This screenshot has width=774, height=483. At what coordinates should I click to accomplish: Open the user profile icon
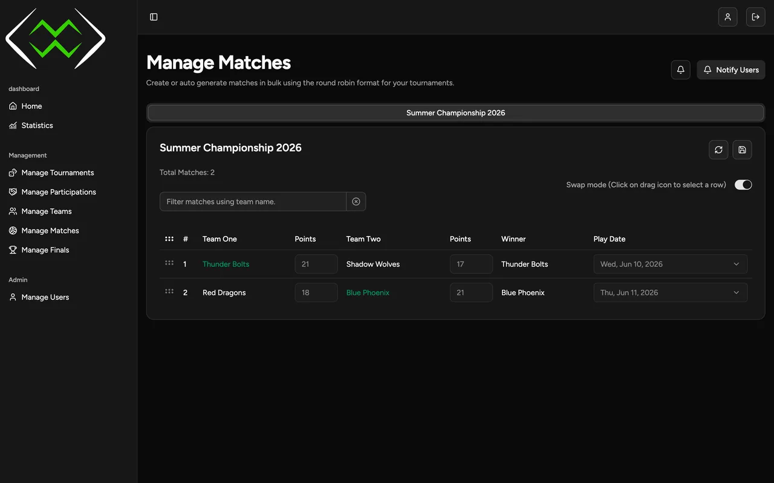727,17
